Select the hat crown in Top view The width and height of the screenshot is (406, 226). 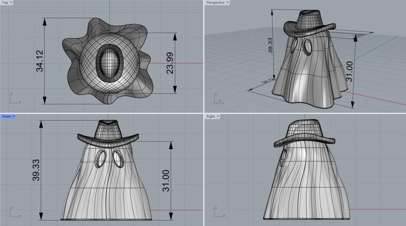click(110, 63)
